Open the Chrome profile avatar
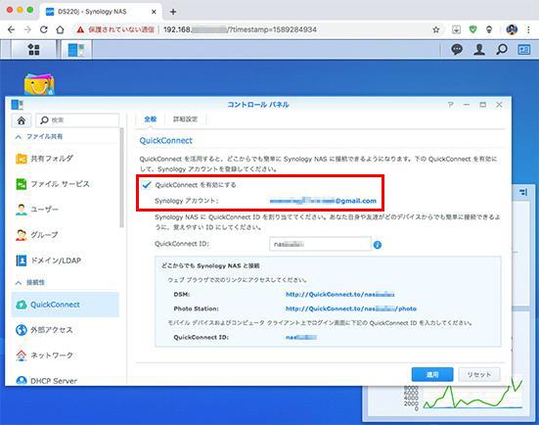Image resolution: width=539 pixels, height=425 pixels. pyautogui.click(x=512, y=29)
